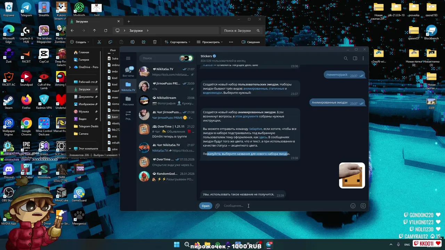445x250 pixels.
Task: Open Google Chrome desktop icon
Action: coord(26,125)
